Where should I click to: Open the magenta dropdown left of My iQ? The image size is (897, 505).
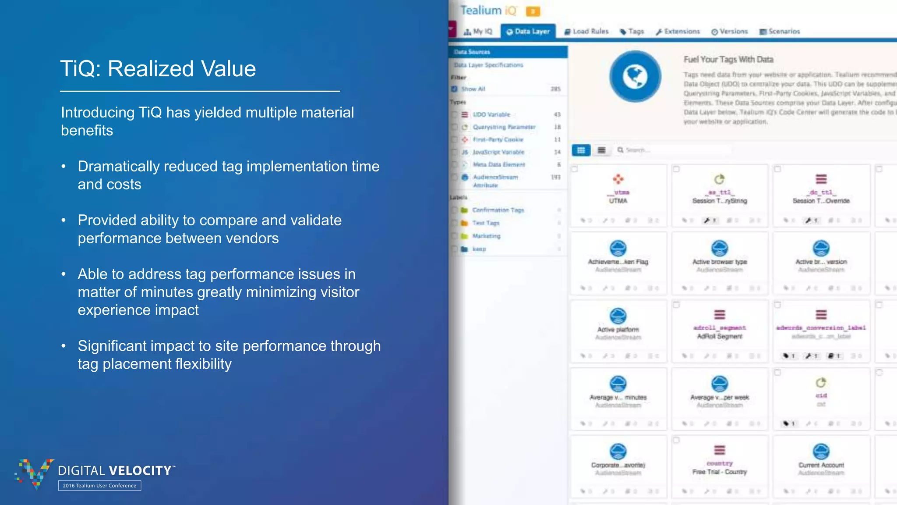(x=452, y=30)
